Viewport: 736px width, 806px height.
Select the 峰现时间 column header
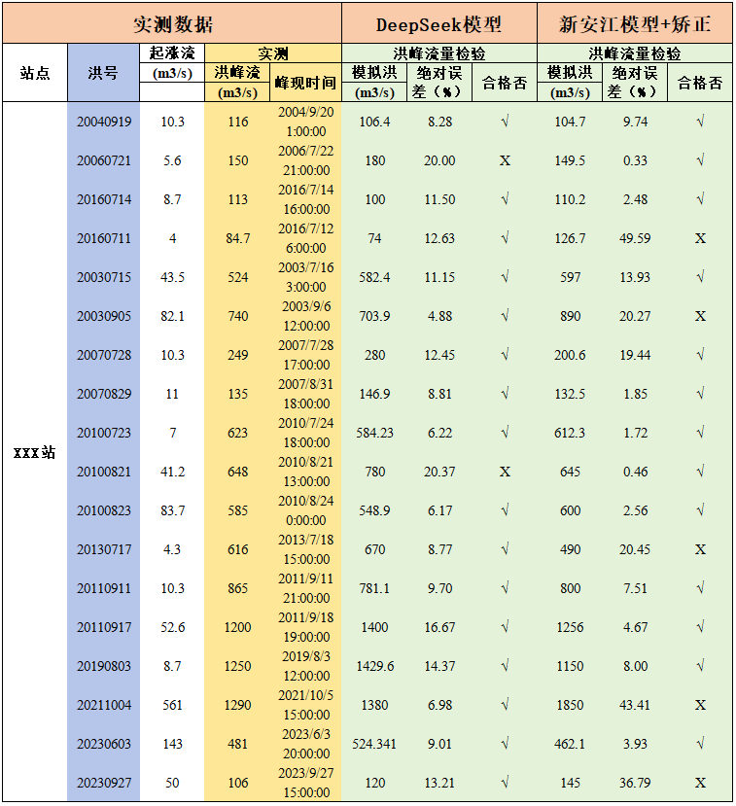(305, 83)
